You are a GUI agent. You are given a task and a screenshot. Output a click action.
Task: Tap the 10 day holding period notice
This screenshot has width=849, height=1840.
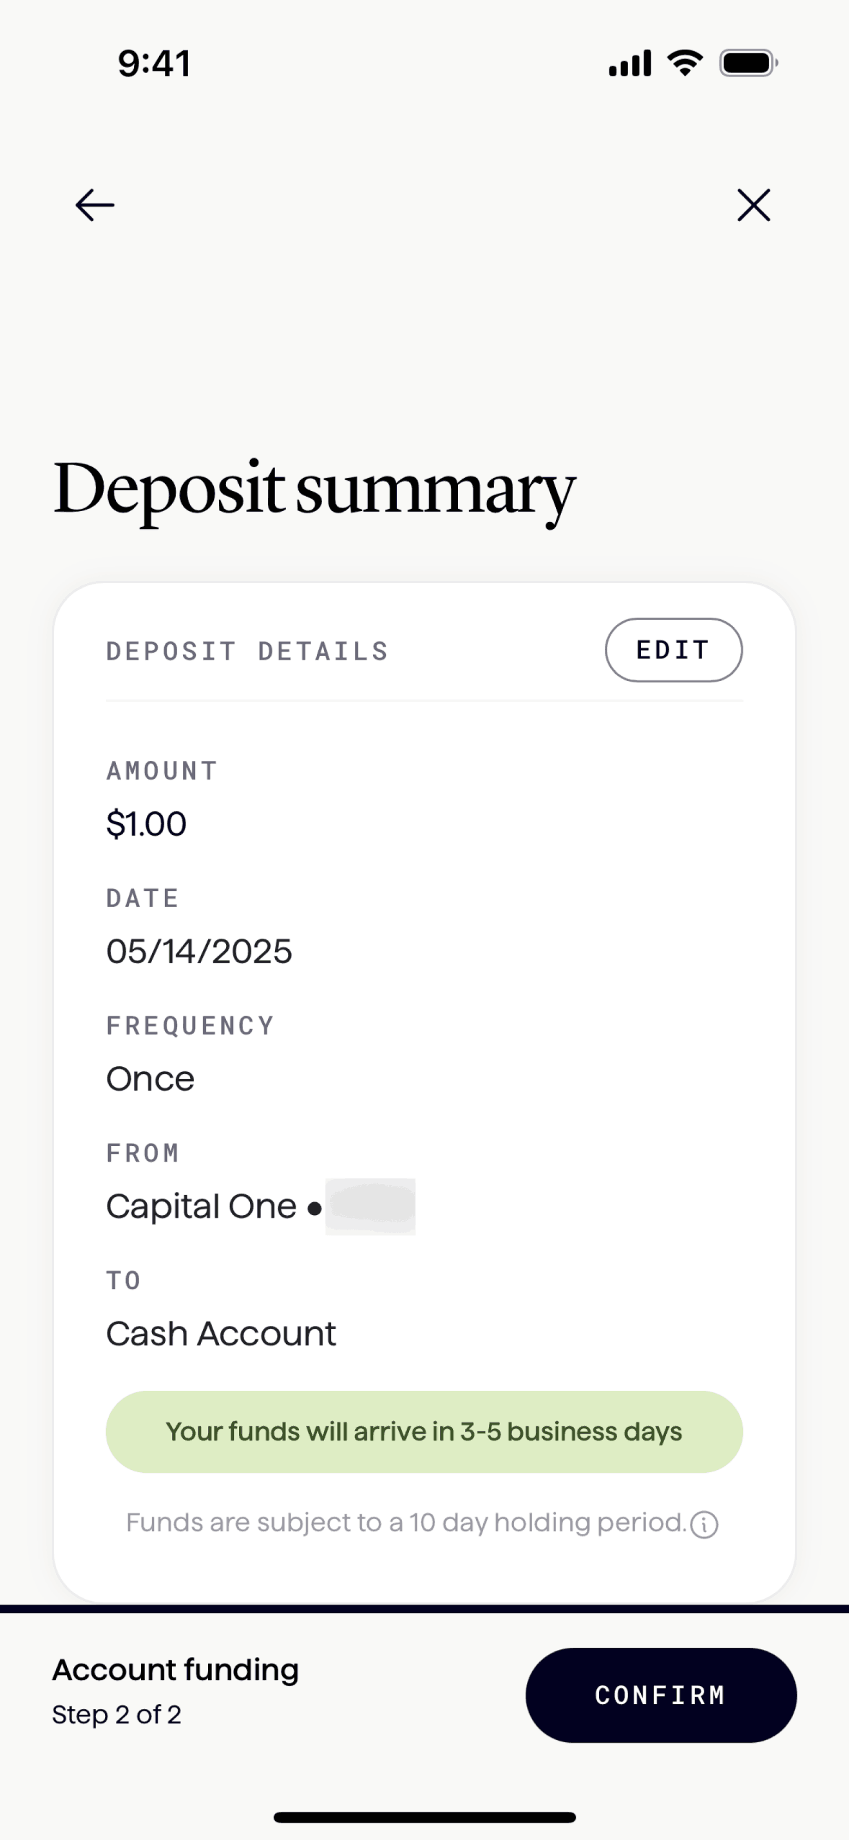405,1523
